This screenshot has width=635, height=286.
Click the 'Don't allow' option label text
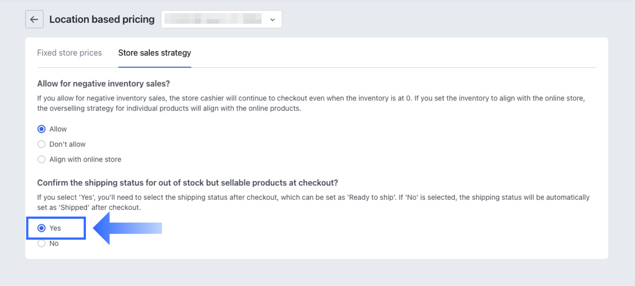[67, 144]
